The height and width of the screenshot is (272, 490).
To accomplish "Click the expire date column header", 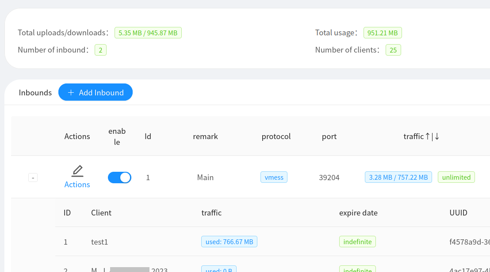I will 358,213.
